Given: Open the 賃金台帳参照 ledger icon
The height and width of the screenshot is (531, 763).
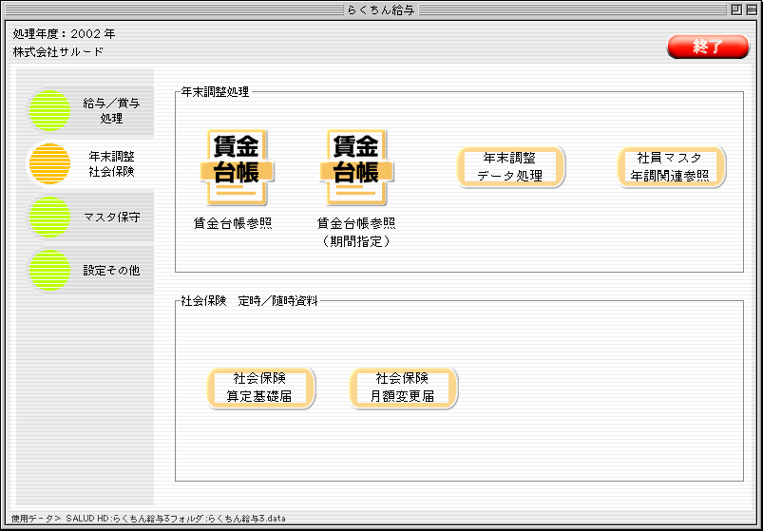Looking at the screenshot, I should point(237,167).
